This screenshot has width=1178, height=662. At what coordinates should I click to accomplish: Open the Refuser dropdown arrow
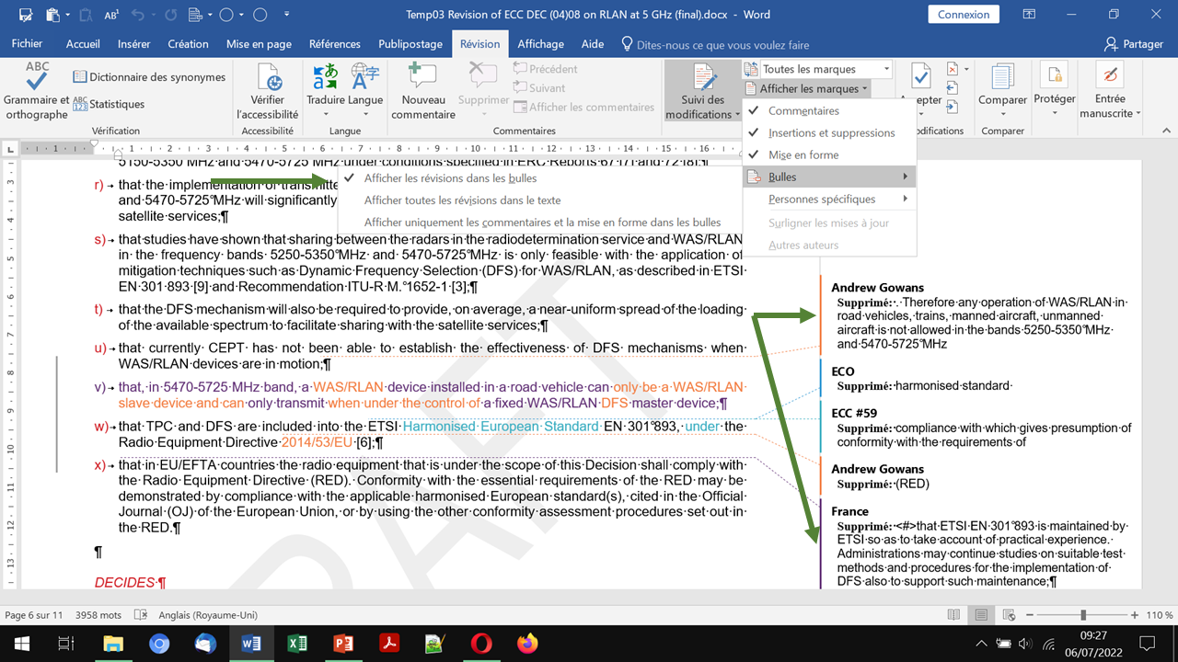coord(966,69)
